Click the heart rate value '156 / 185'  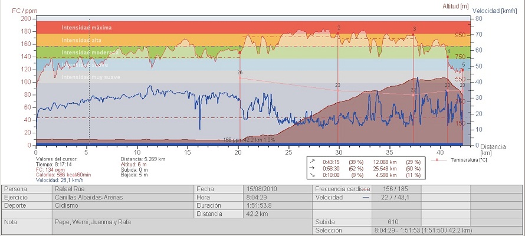396,189
